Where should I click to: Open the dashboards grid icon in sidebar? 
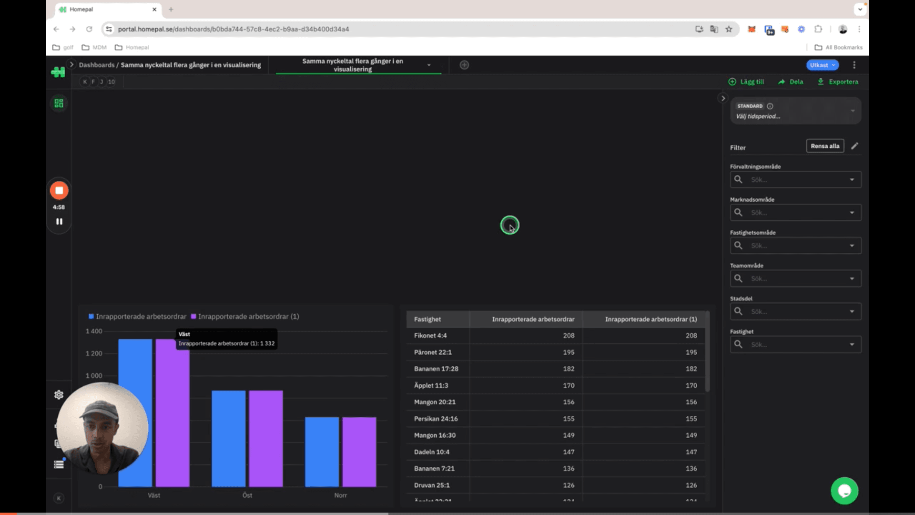(59, 103)
